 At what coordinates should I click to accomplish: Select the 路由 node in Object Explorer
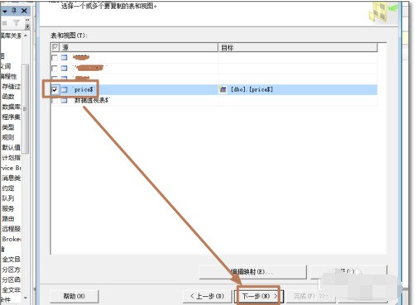point(8,218)
